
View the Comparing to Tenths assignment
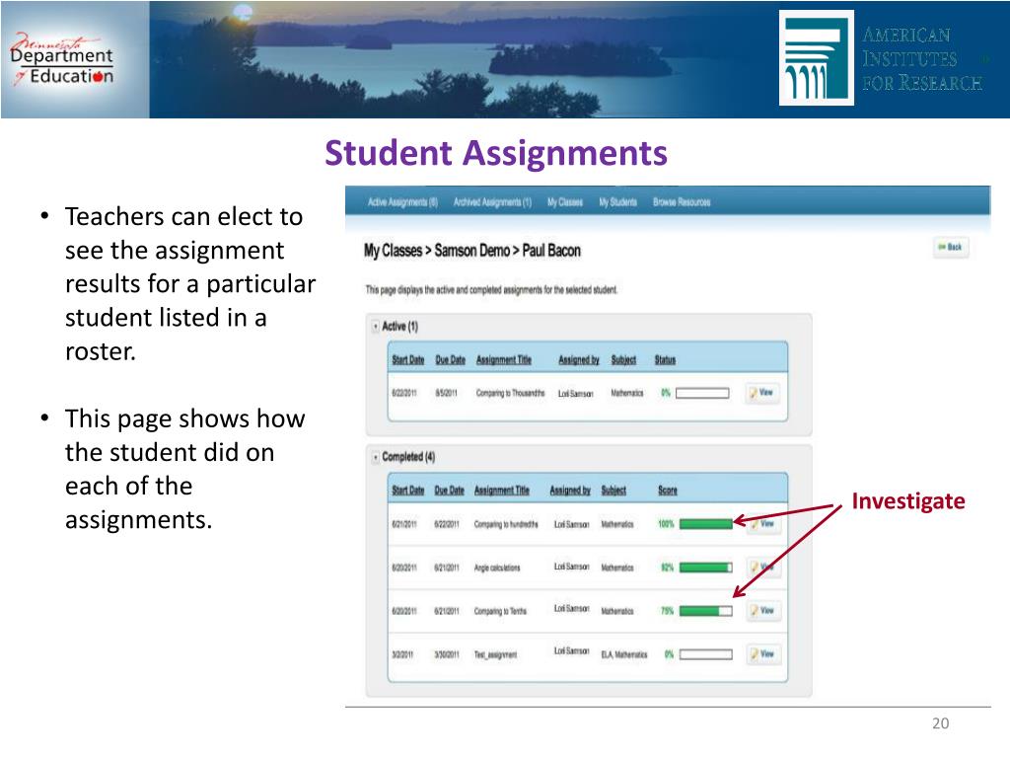click(x=763, y=610)
